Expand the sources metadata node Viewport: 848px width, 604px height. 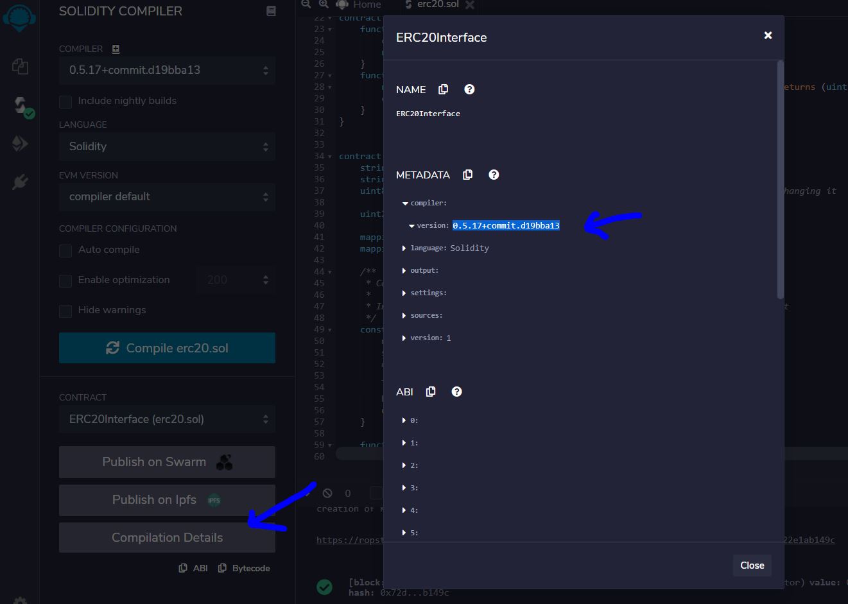pos(404,315)
